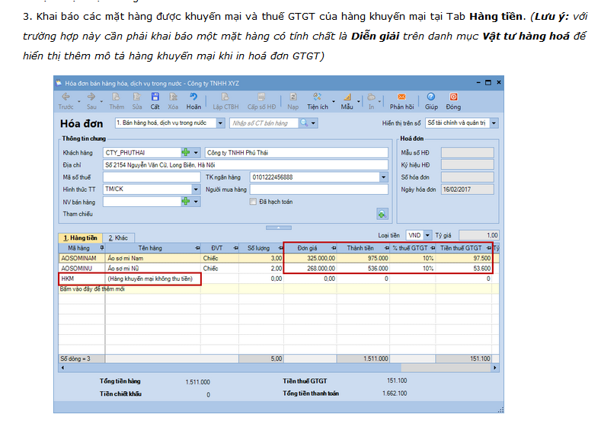Open Phản hồi feedback
This screenshot has width=601, height=427.
pyautogui.click(x=401, y=101)
